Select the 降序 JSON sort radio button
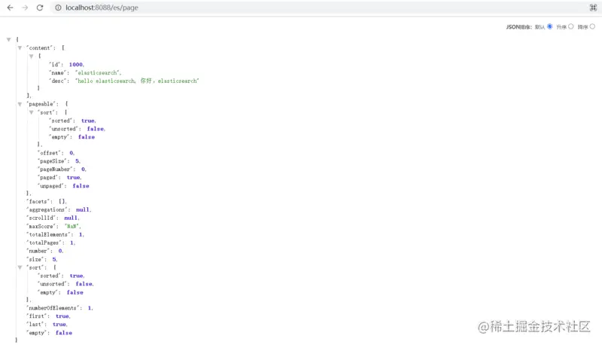Image resolution: width=602 pixels, height=345 pixels. coord(592,26)
